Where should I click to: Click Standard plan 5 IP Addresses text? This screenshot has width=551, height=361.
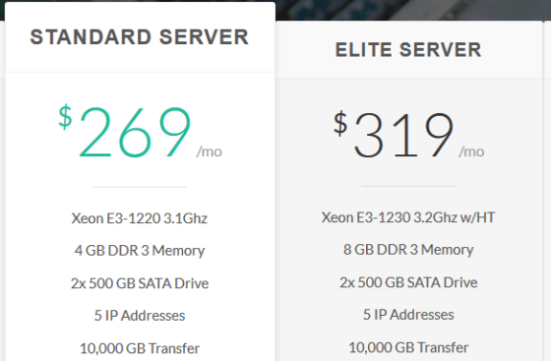click(x=140, y=316)
